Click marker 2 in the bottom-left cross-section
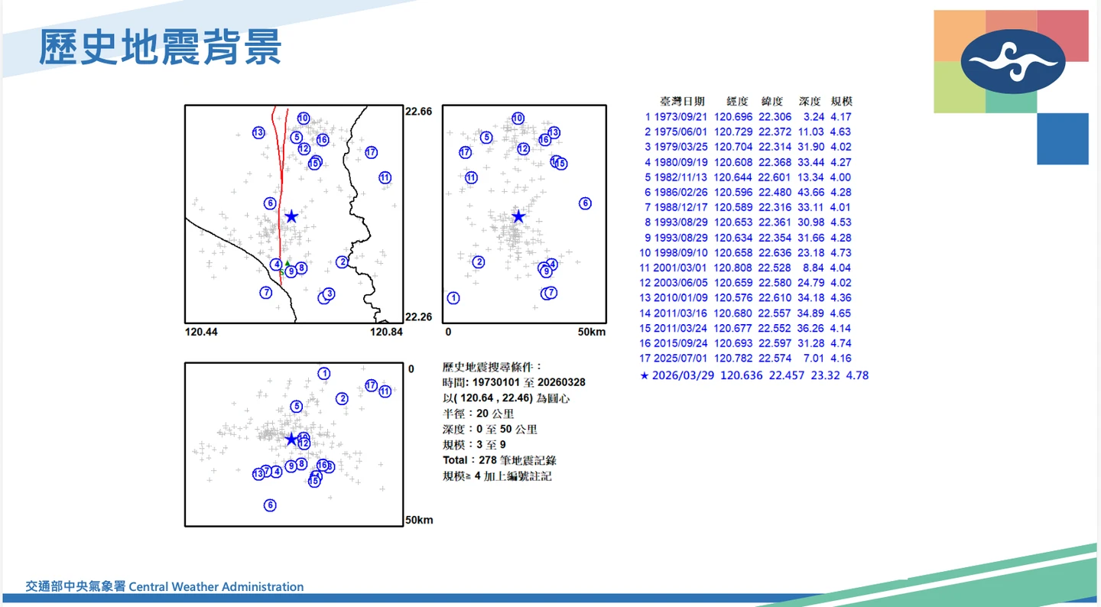 [x=342, y=398]
